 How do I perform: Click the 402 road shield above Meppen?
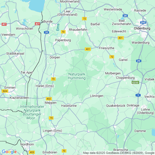(49, 99)
